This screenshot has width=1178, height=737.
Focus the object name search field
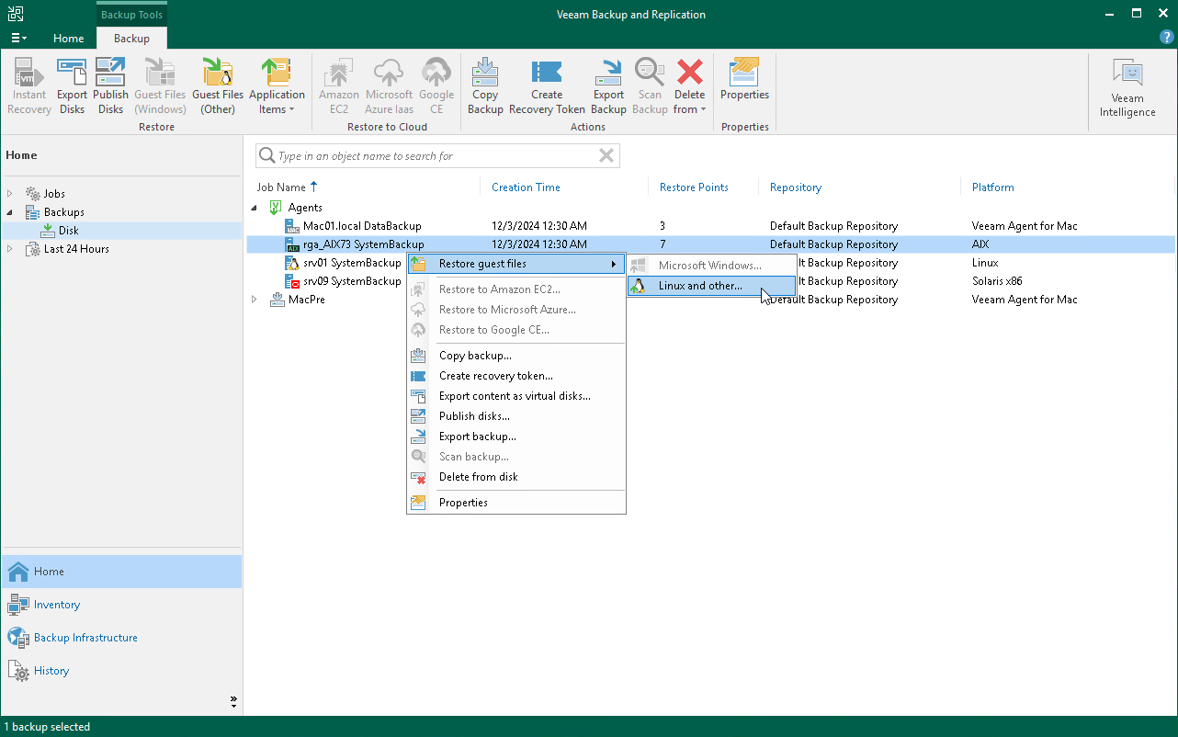[437, 156]
